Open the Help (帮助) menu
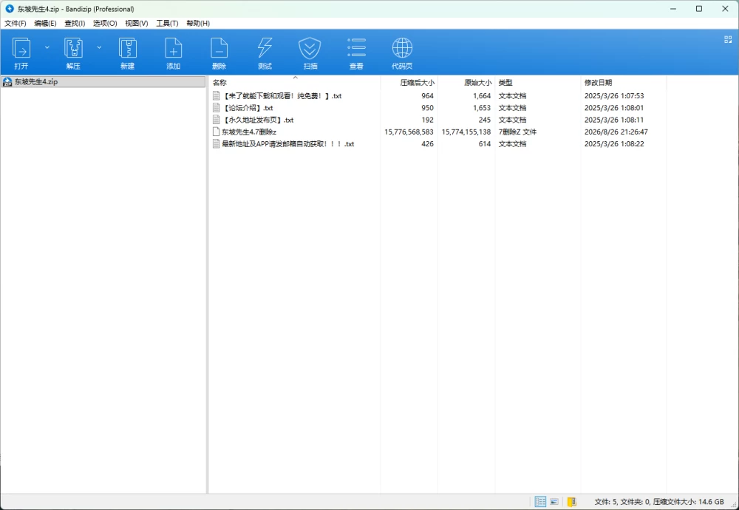This screenshot has height=510, width=739. 198,23
